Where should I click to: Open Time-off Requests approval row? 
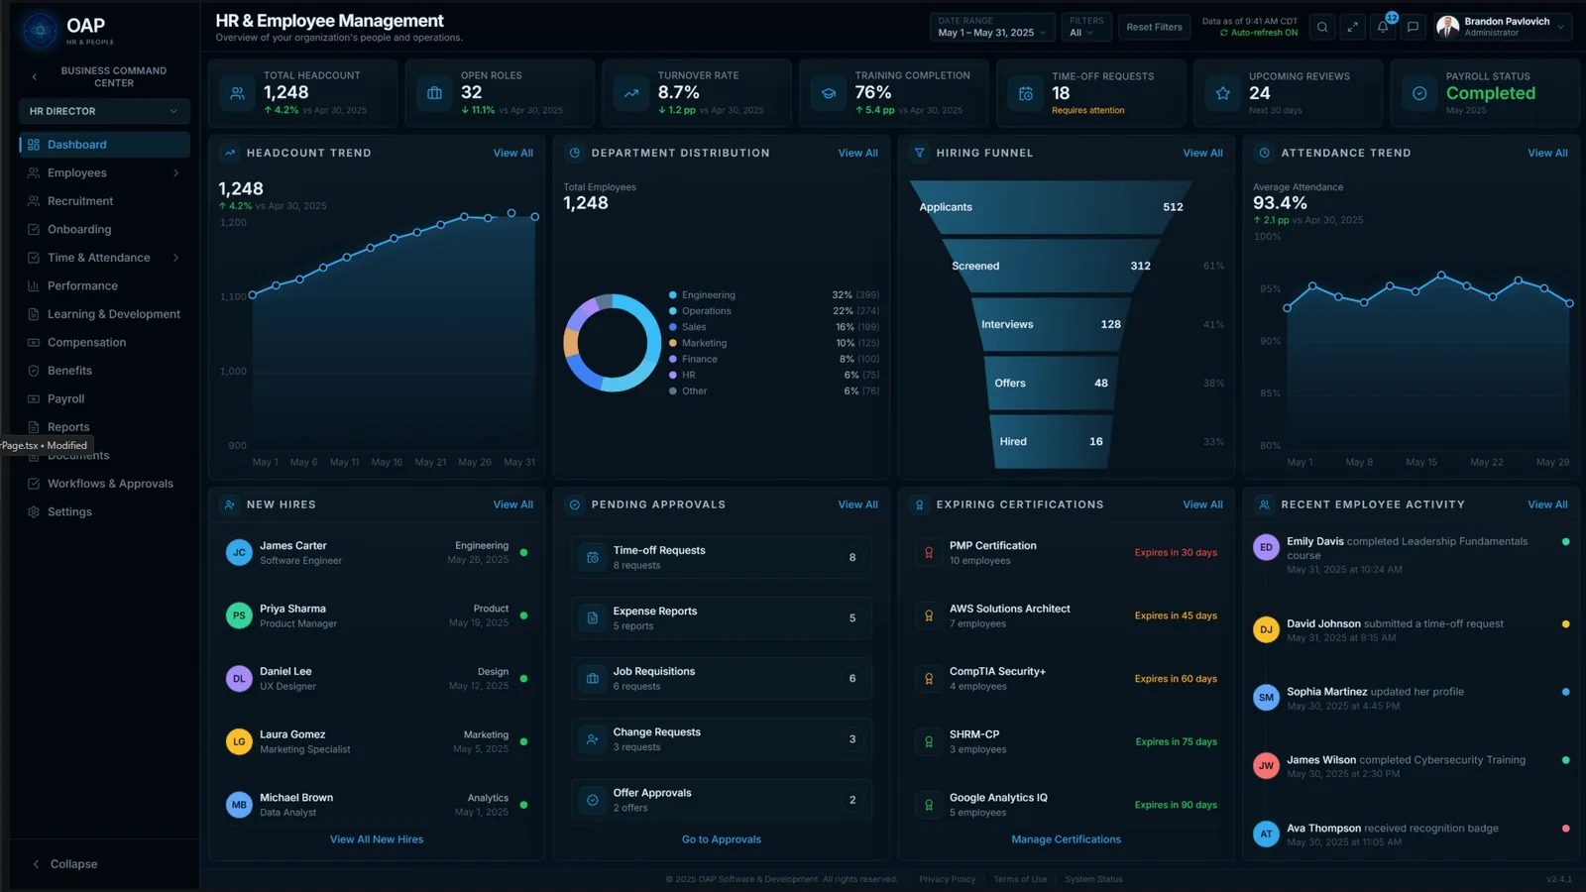(722, 558)
